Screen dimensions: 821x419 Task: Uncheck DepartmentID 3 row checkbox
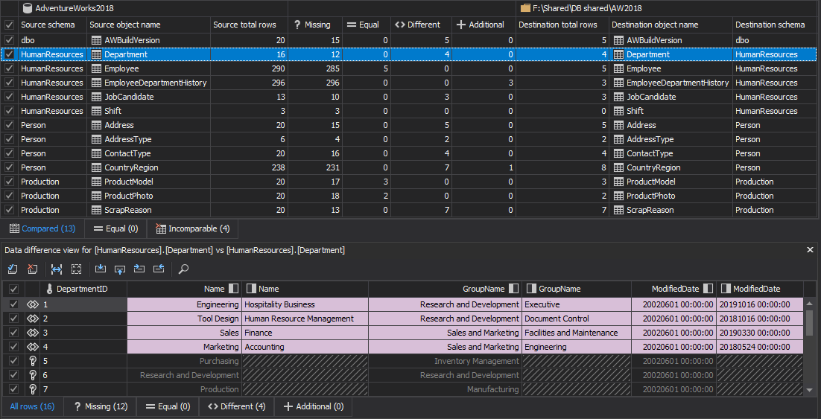click(x=13, y=333)
